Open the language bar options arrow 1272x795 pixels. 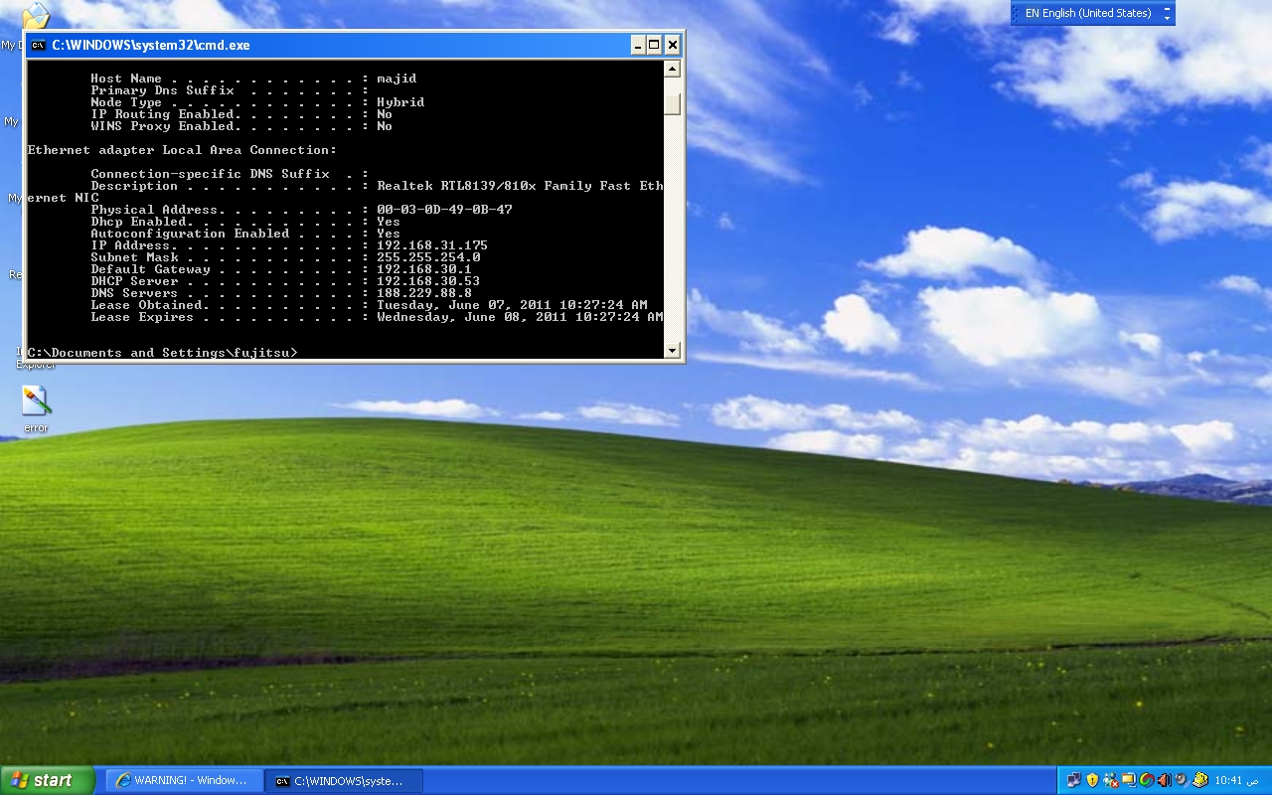click(x=1168, y=18)
